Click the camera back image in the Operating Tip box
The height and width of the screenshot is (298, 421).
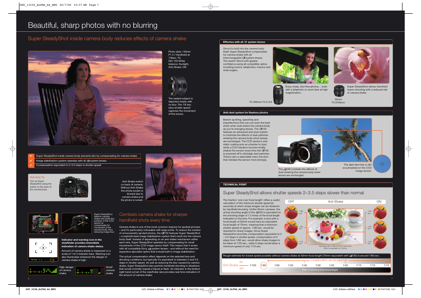73,187
